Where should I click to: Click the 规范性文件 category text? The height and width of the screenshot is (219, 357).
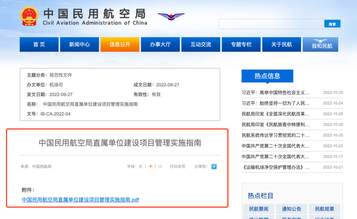[x=61, y=75]
